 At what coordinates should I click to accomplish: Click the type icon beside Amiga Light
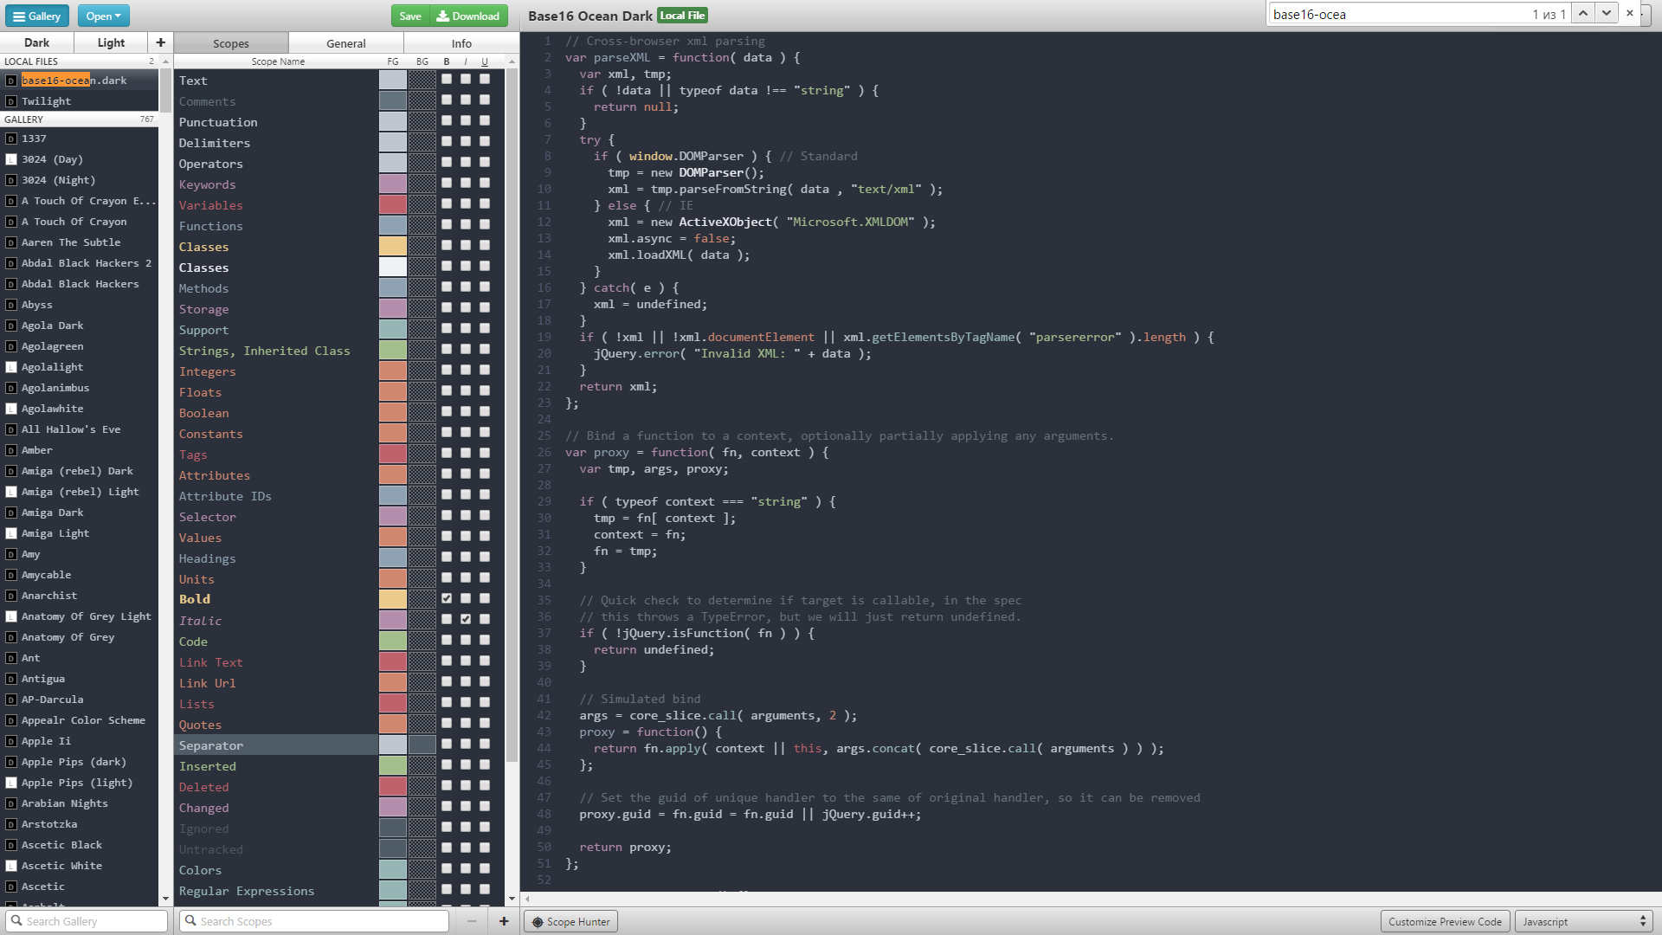click(11, 533)
